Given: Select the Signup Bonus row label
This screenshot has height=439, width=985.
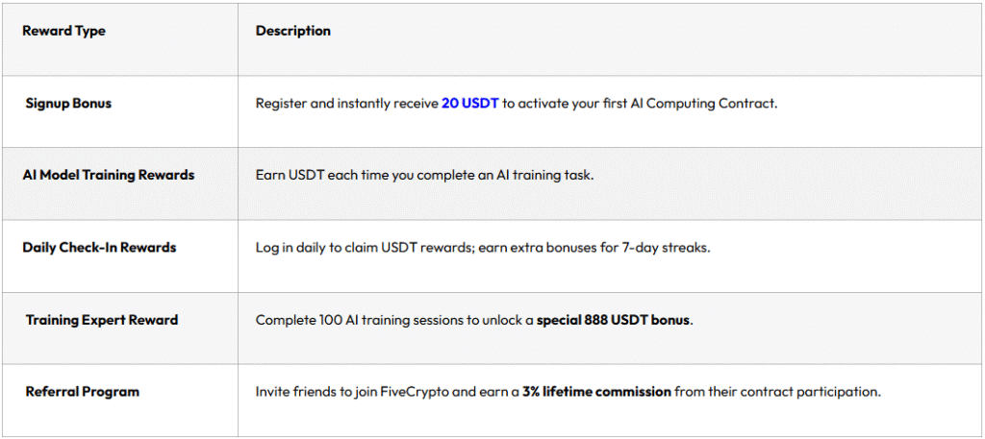Looking at the screenshot, I should [68, 103].
